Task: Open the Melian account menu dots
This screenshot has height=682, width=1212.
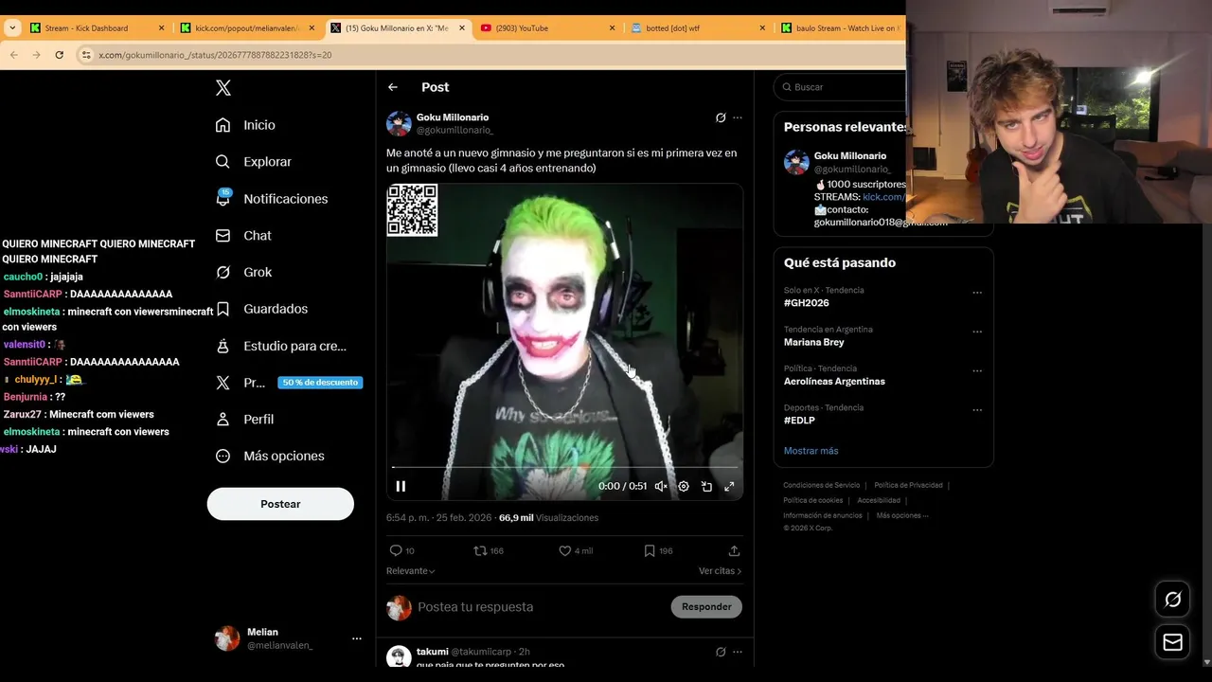Action: tap(357, 638)
